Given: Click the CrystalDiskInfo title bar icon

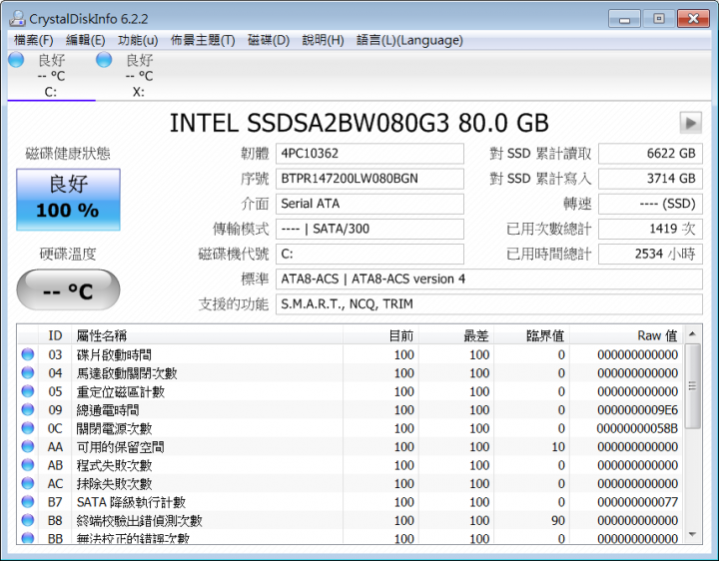Looking at the screenshot, I should tap(17, 18).
